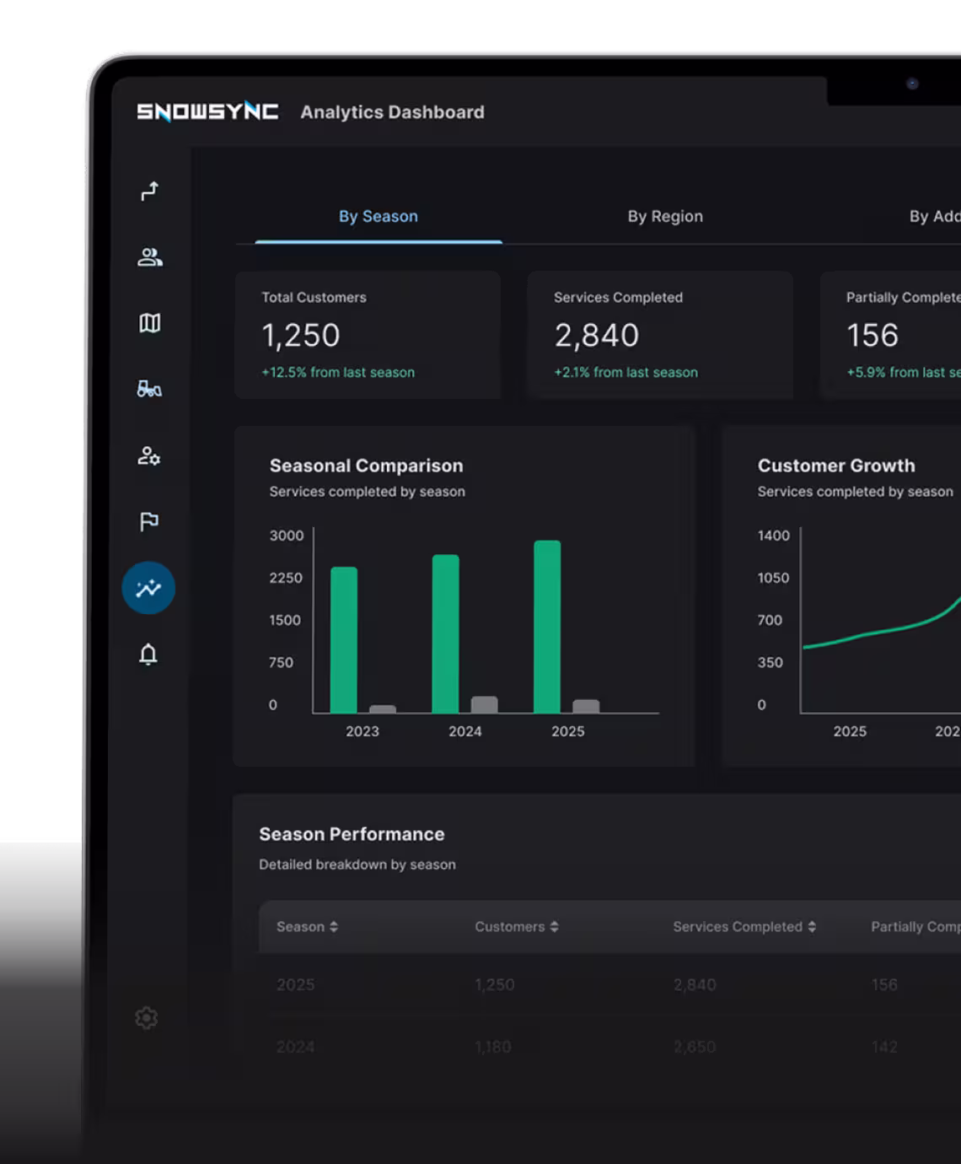The image size is (961, 1164).
Task: Click the 1,180 cell in Customers column
Action: coord(493,1047)
